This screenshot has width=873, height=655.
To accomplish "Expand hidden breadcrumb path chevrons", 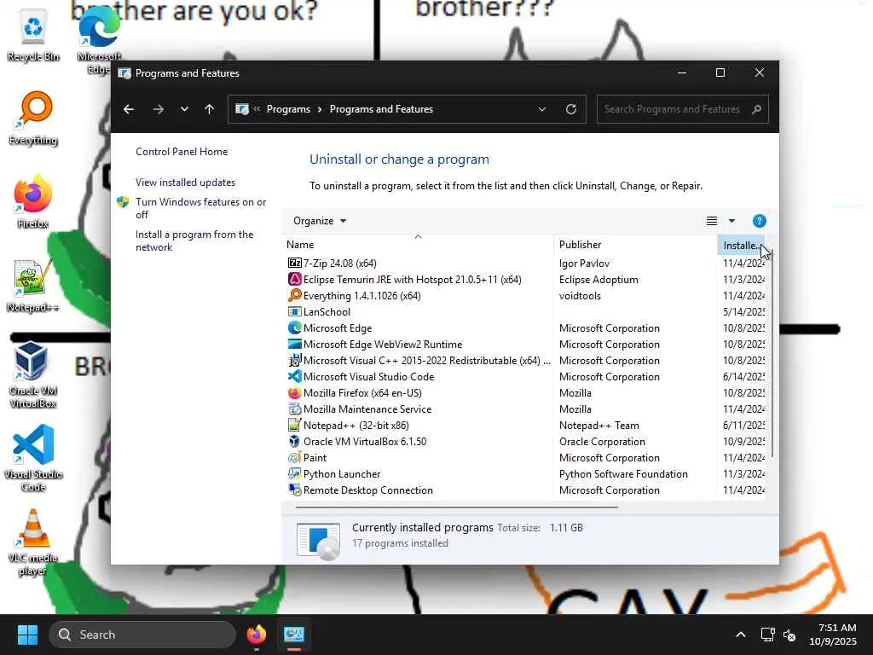I will click(x=257, y=109).
